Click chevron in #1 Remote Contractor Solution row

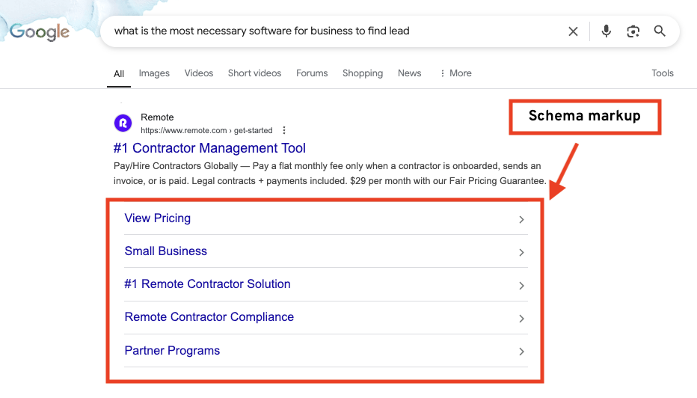pyautogui.click(x=521, y=286)
